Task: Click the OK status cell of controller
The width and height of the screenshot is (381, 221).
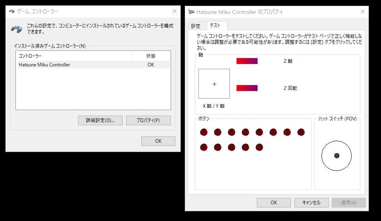Action: pos(151,65)
